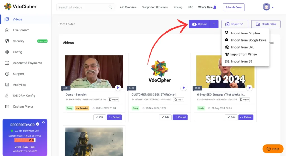
Task: Click the Dropbox icon in import menu
Action: tap(227, 33)
